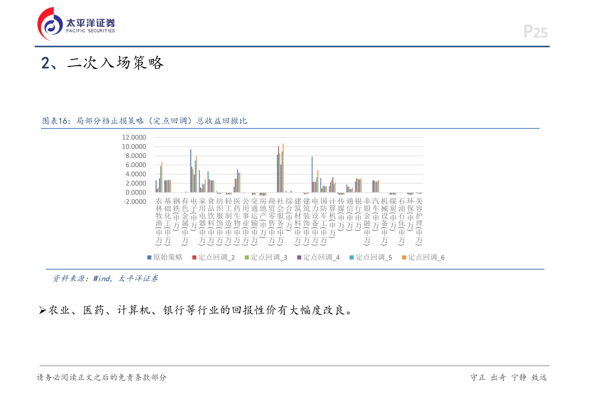The height and width of the screenshot is (395, 589).
Task: Click legend label 原始策略
Action: (x=168, y=257)
